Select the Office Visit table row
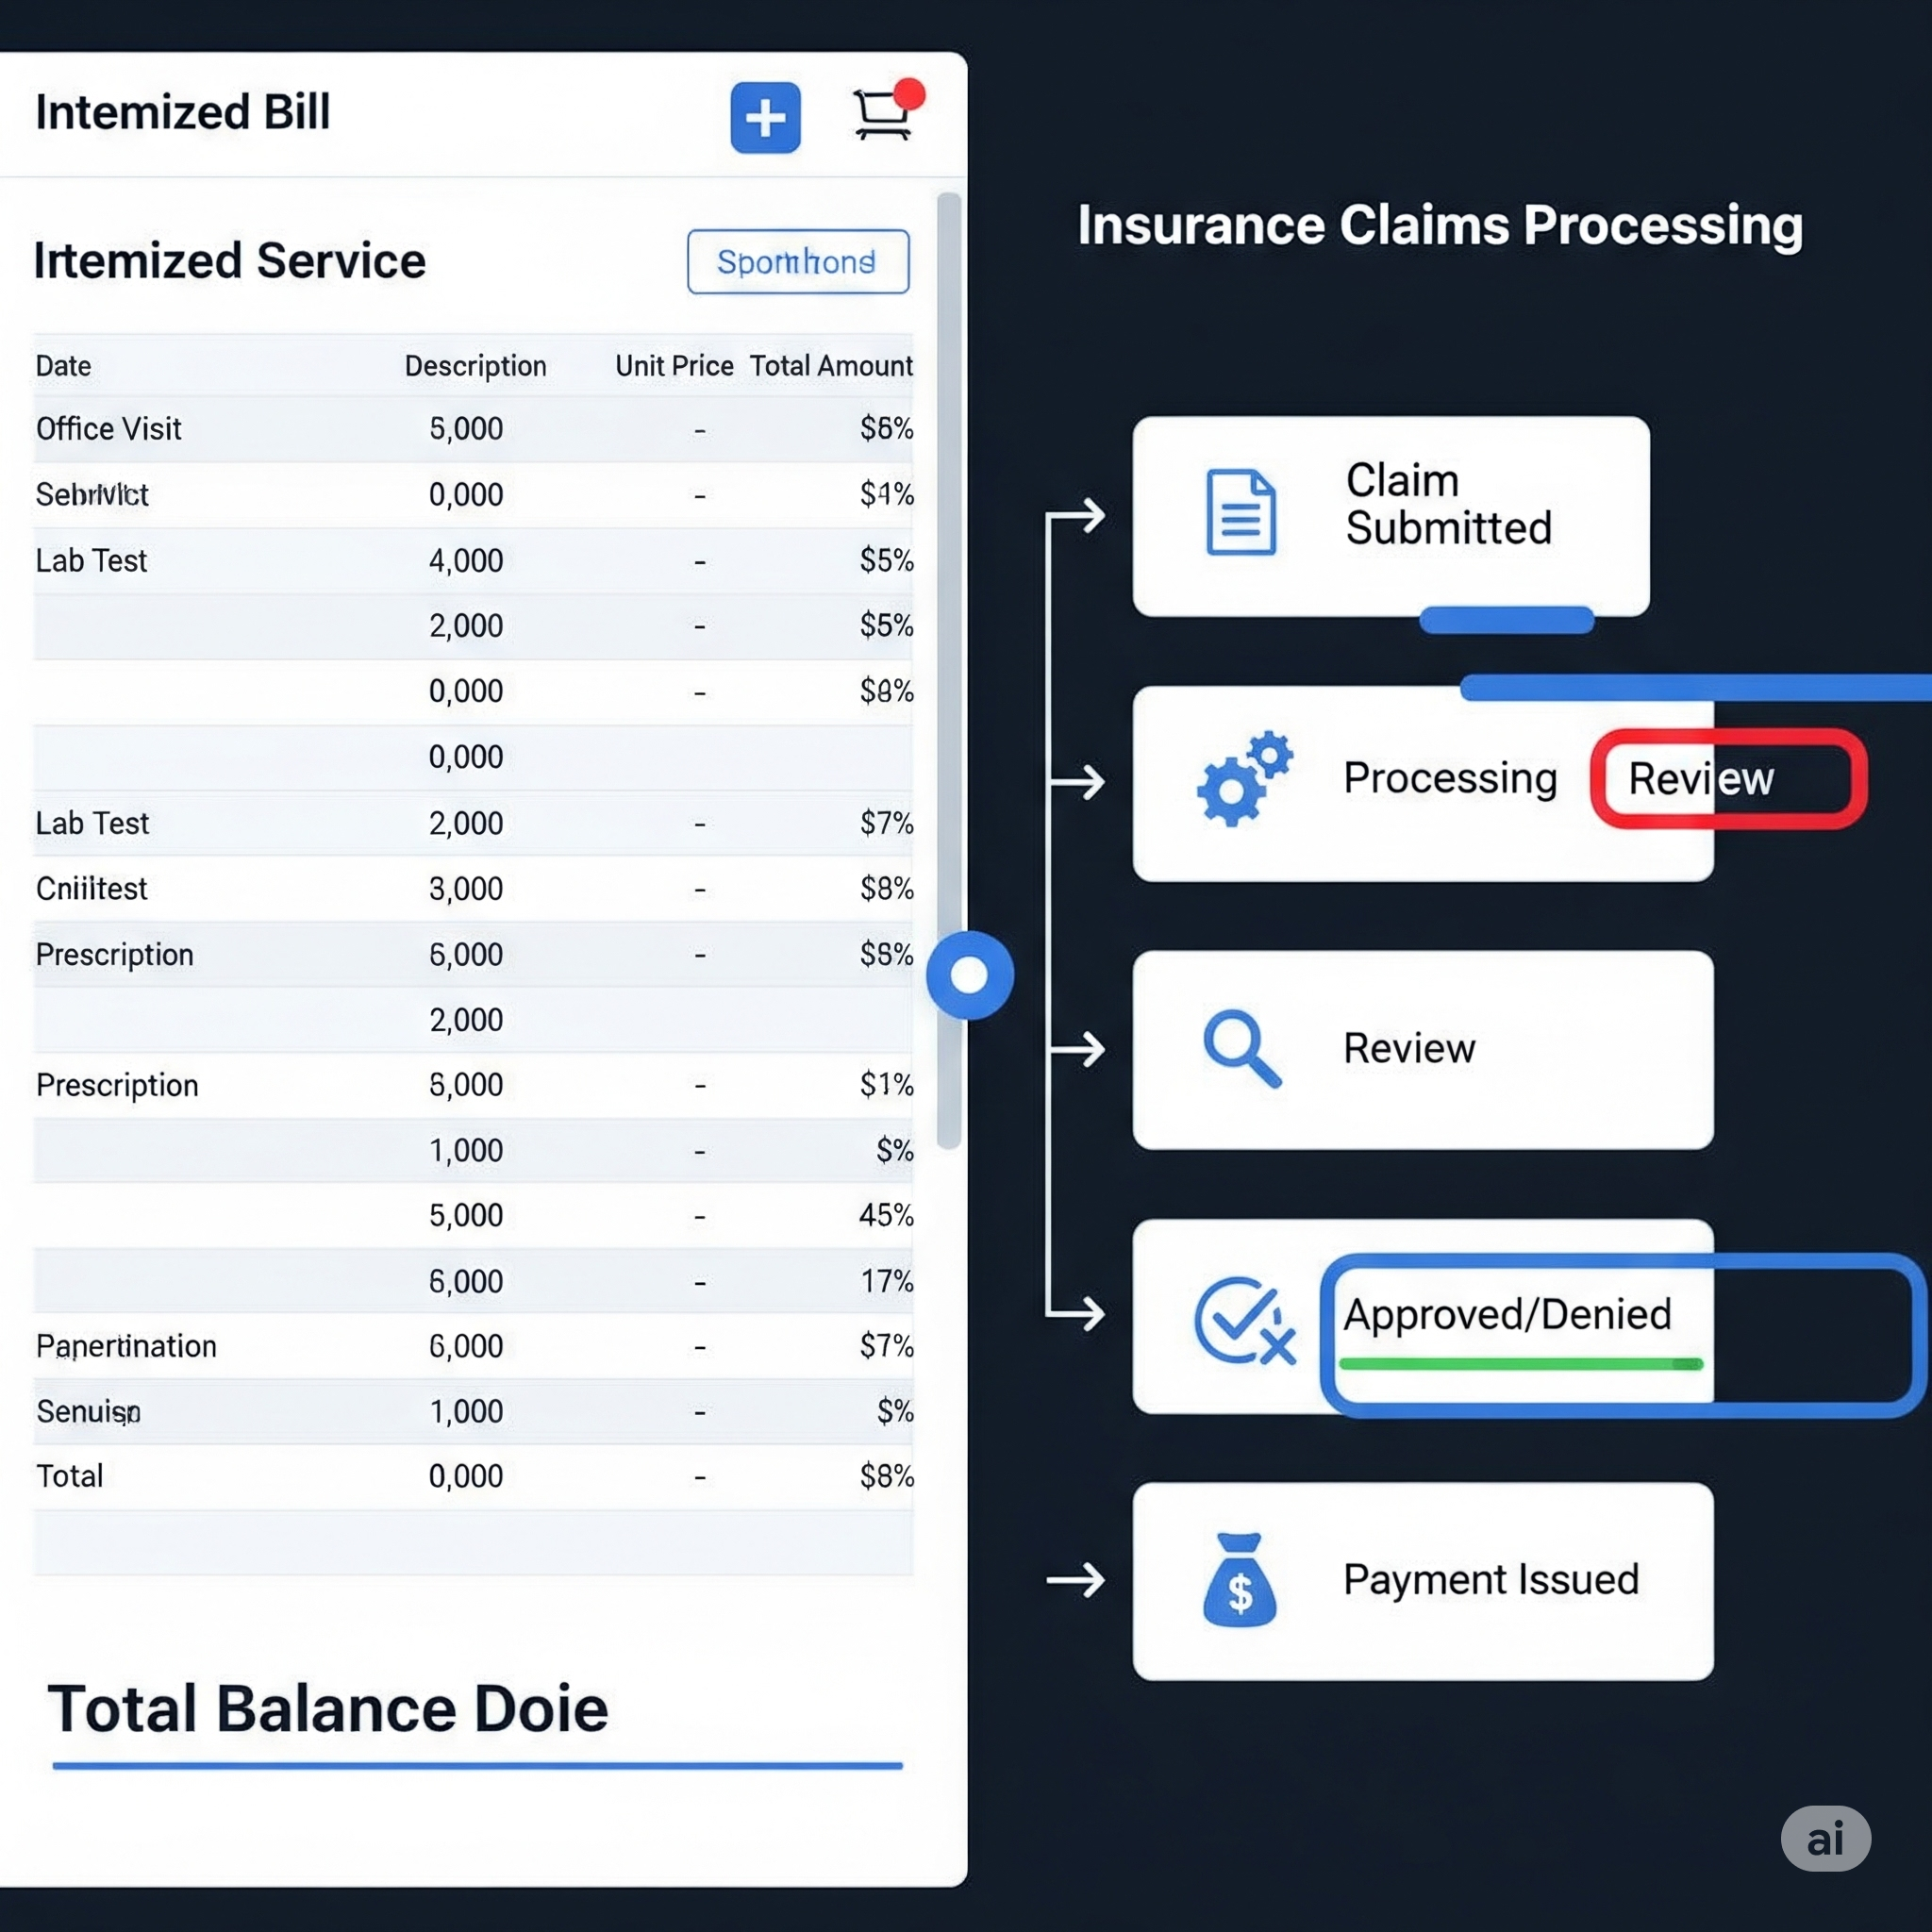 pyautogui.click(x=472, y=429)
